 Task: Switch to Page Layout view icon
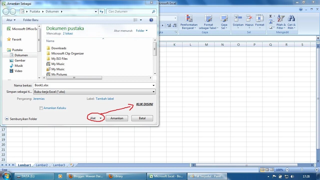(267, 170)
